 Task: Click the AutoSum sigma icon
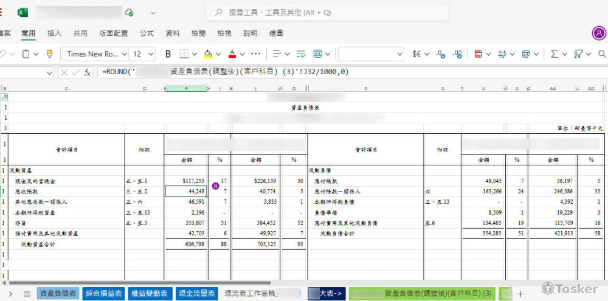point(554,54)
